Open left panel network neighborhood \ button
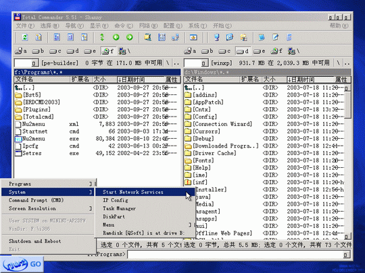 [x=124, y=51]
